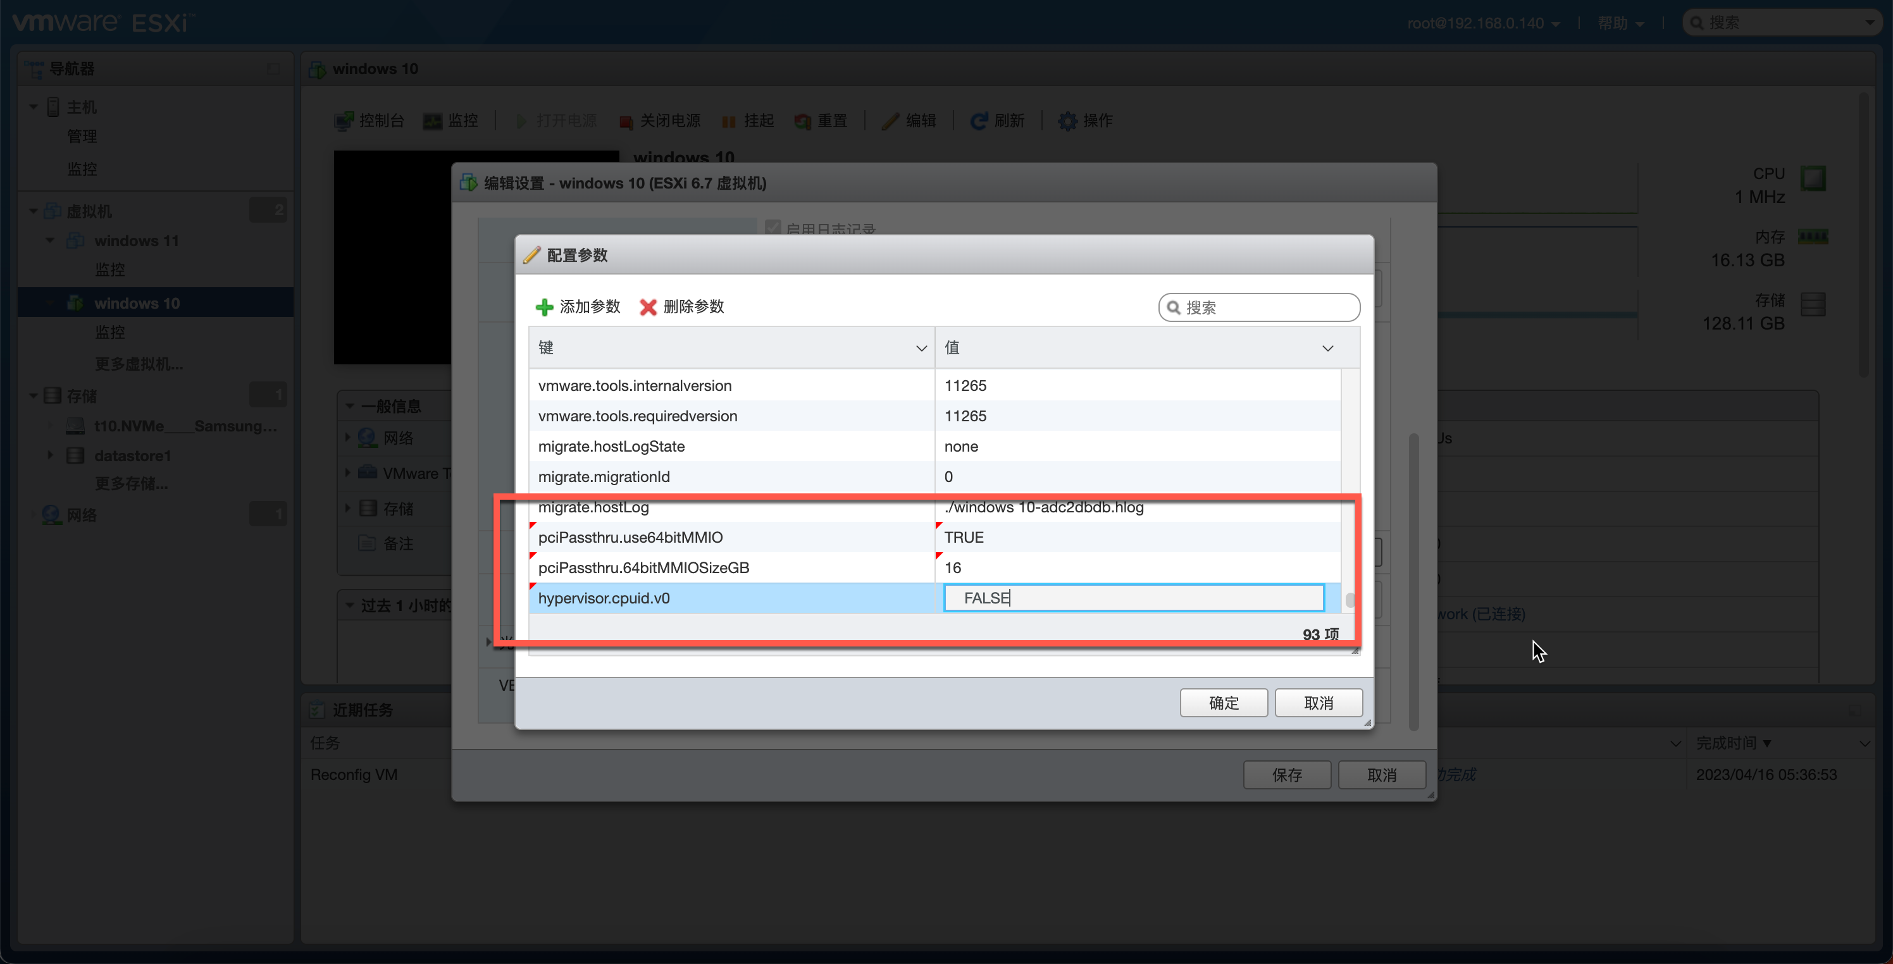Viewport: 1893px width, 964px height.
Task: Click the 关闭电源 power-off red icon
Action: pos(625,122)
